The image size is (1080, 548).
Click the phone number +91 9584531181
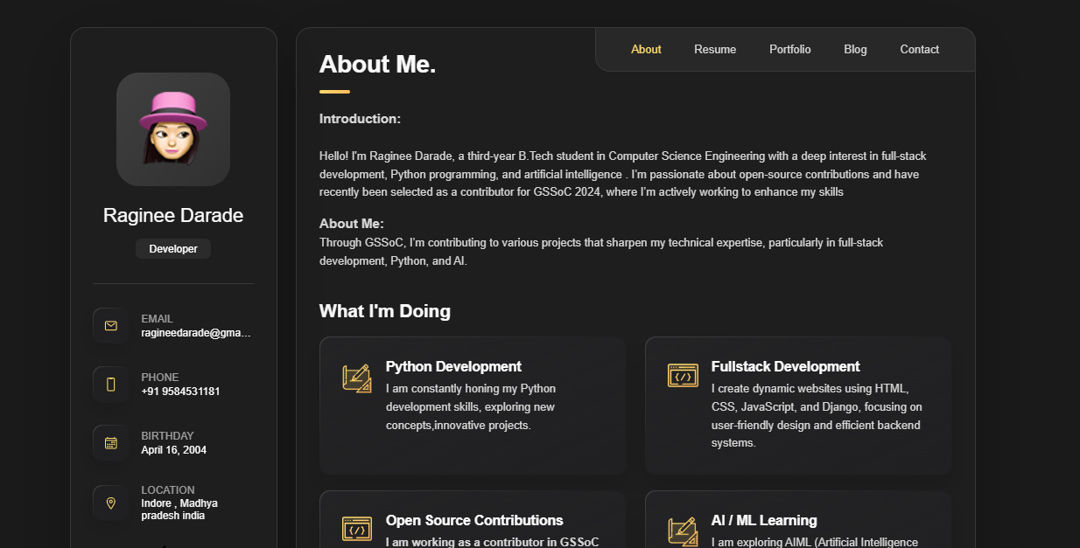pos(180,392)
